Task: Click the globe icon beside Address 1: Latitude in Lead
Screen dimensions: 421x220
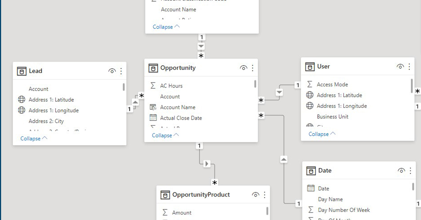Action: [21, 99]
